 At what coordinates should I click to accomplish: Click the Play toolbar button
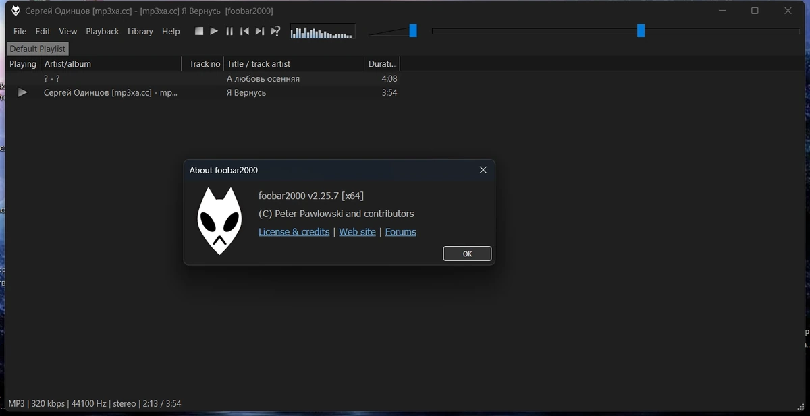click(214, 31)
